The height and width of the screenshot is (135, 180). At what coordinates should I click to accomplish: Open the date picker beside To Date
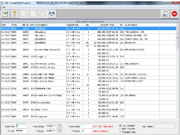(59, 131)
